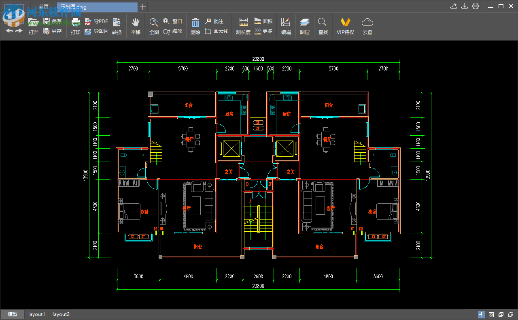Toggle the crosshair tool in the status bar
This screenshot has height=320, width=518.
tap(481, 314)
